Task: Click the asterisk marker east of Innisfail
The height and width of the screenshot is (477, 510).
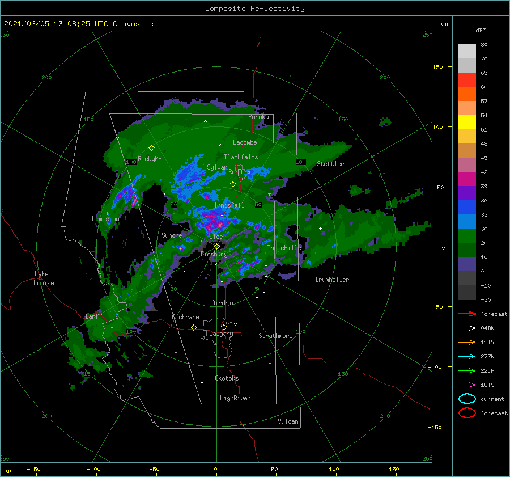Action: click(269, 195)
